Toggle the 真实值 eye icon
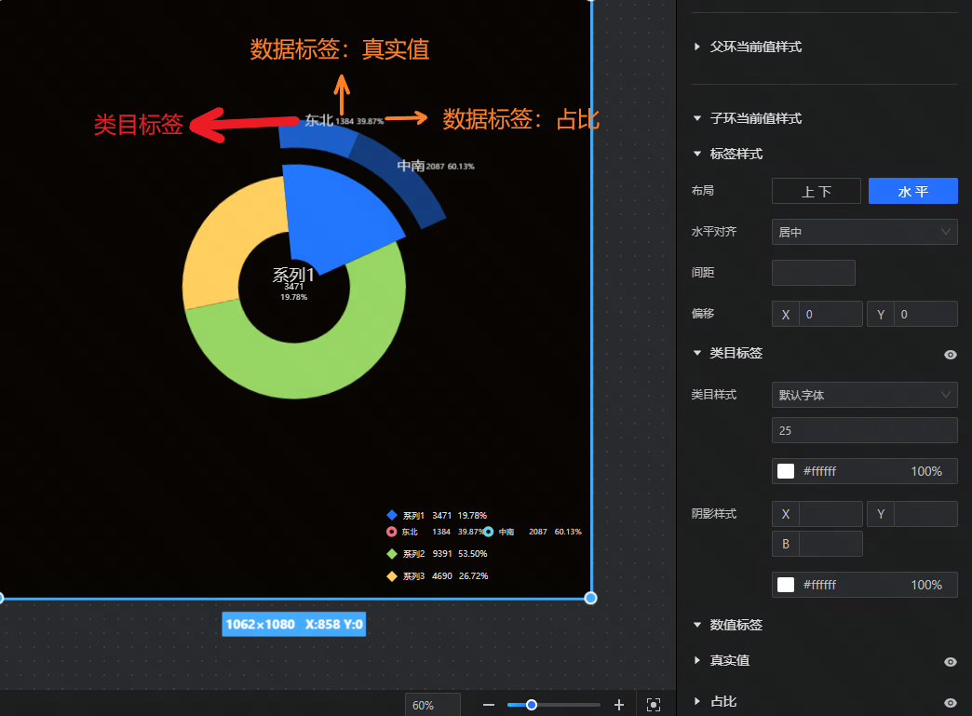 click(x=950, y=661)
